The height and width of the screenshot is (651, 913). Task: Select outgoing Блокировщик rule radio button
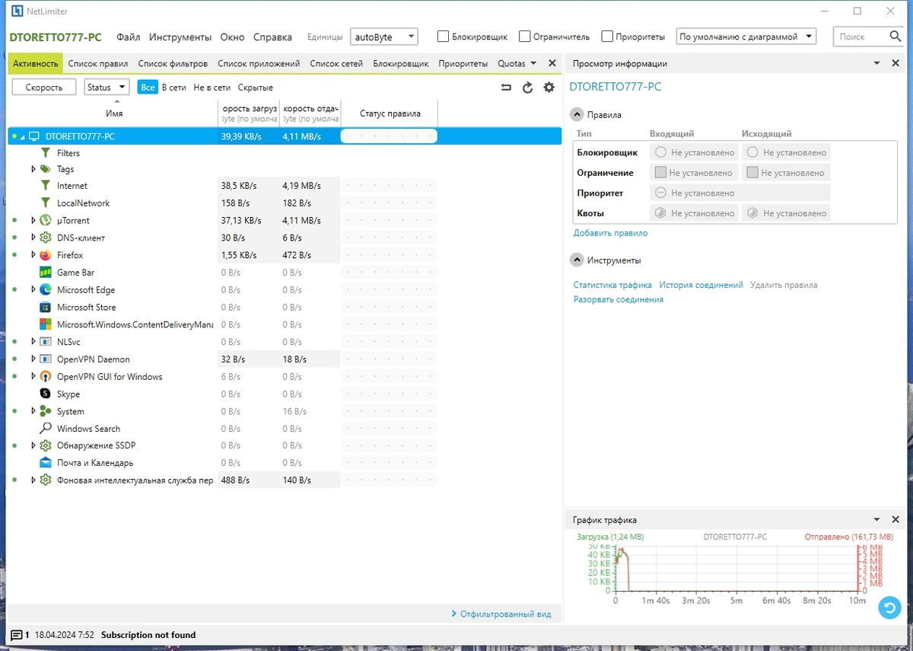[x=752, y=152]
